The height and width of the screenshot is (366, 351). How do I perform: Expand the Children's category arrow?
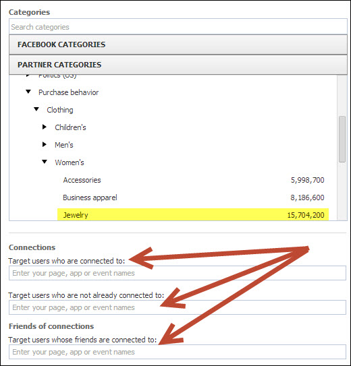(x=45, y=127)
